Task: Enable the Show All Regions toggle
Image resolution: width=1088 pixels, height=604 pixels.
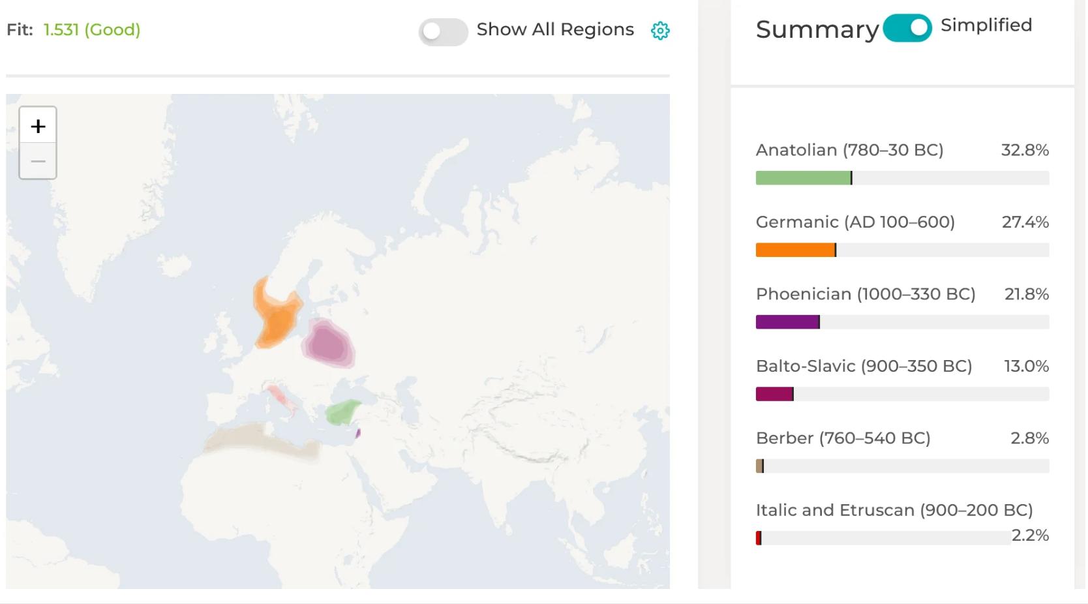Action: [443, 31]
